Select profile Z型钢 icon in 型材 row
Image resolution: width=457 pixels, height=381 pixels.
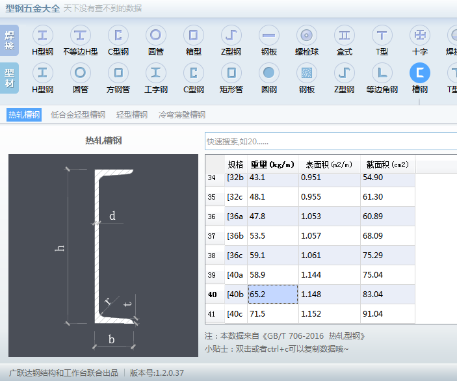(345, 73)
